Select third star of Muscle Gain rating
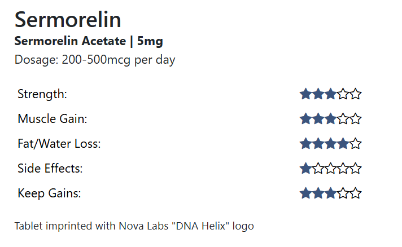Screen dimensions: 402x247 (330, 119)
